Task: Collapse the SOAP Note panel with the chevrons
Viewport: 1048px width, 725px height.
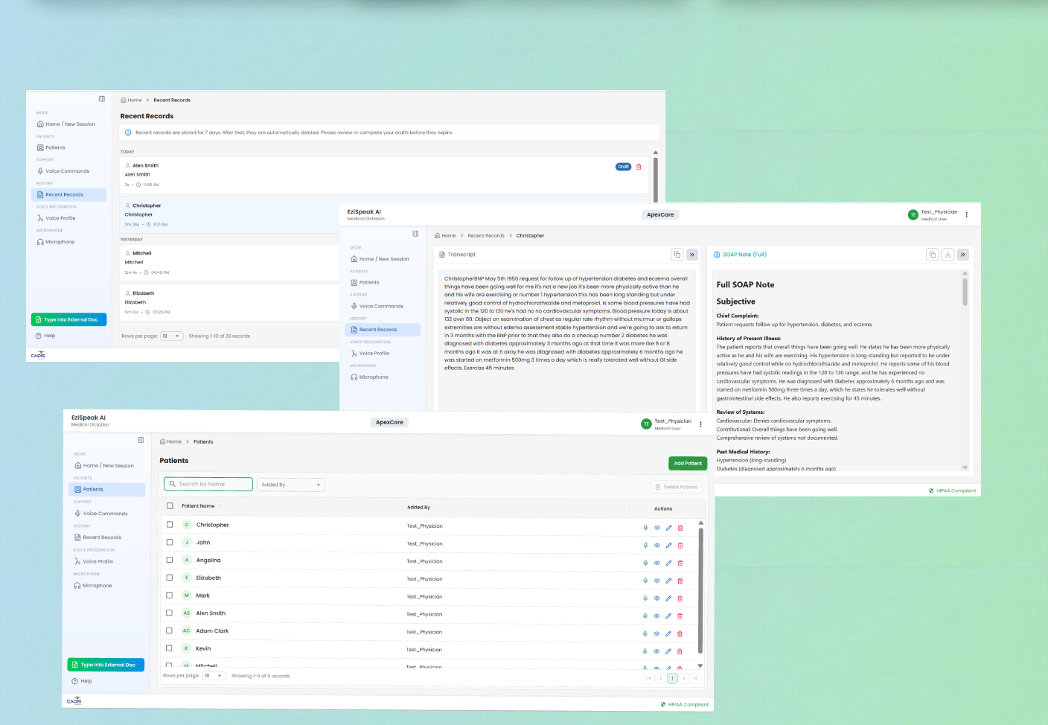Action: tap(962, 254)
